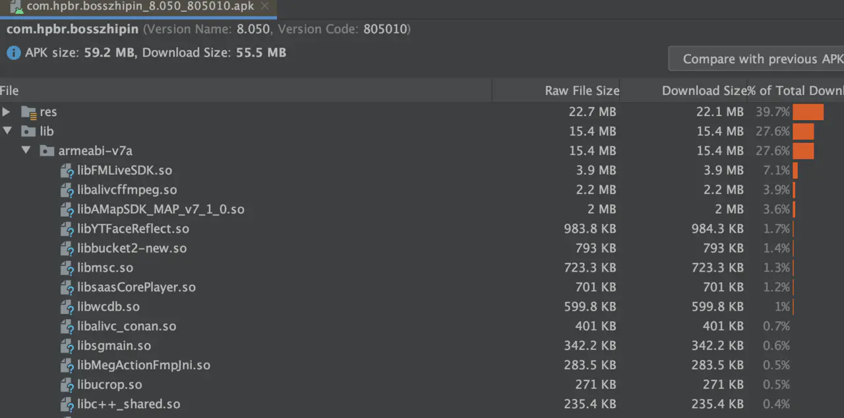Sort by Download Size column header
844x418 pixels.
coord(704,91)
